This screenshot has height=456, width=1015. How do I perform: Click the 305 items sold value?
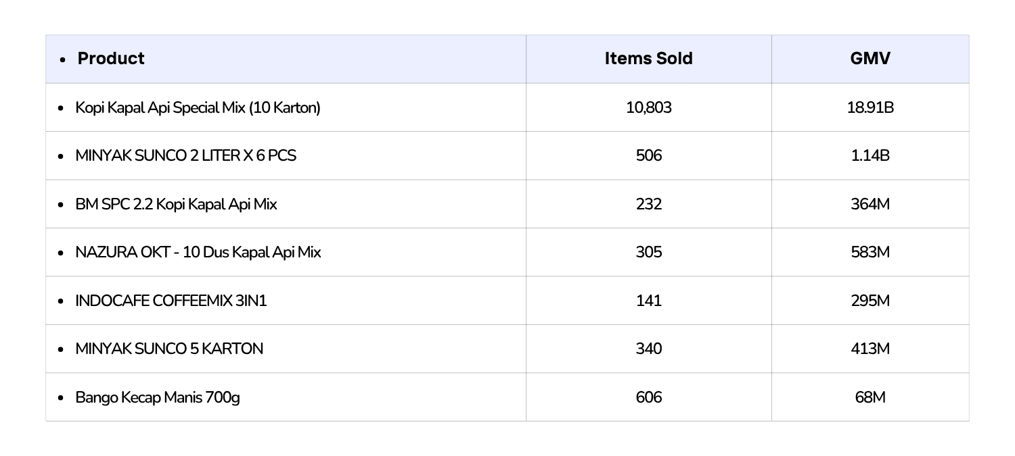pyautogui.click(x=648, y=252)
